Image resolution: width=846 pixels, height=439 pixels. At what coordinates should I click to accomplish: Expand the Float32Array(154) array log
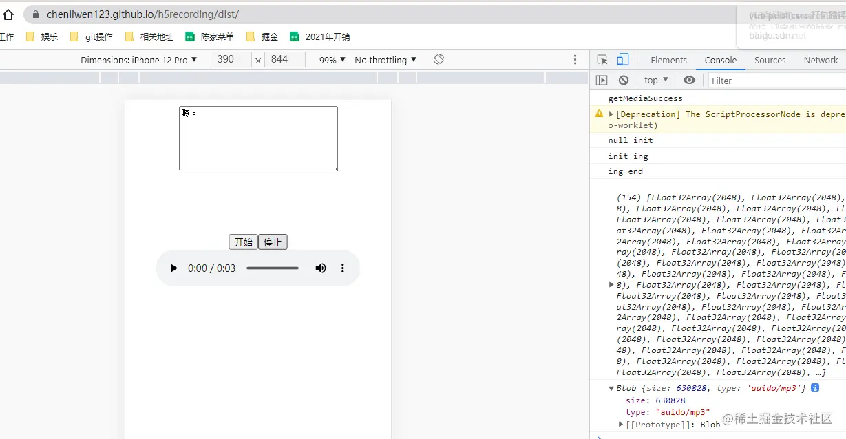pos(611,284)
